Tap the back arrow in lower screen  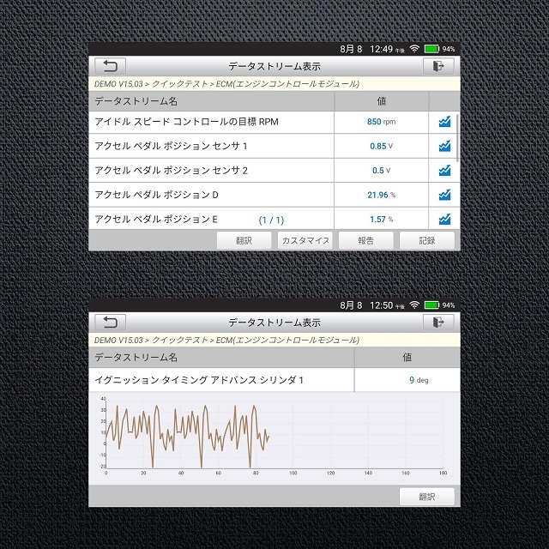pyautogui.click(x=109, y=323)
